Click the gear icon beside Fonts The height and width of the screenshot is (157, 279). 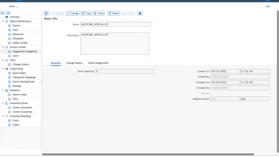(10, 120)
